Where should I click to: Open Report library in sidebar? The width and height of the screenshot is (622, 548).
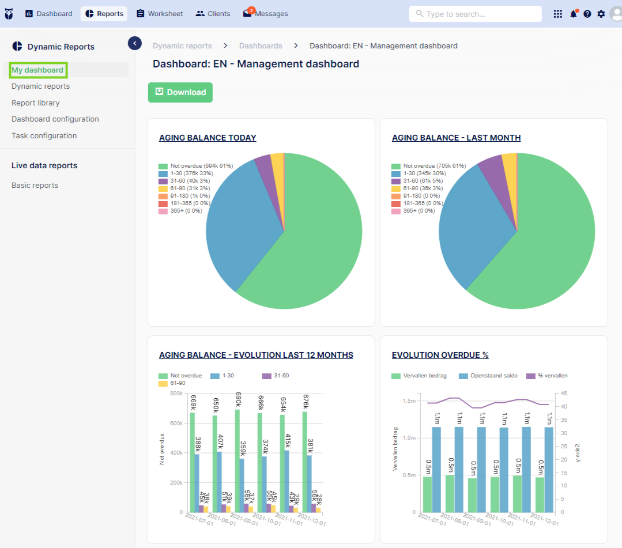(36, 103)
